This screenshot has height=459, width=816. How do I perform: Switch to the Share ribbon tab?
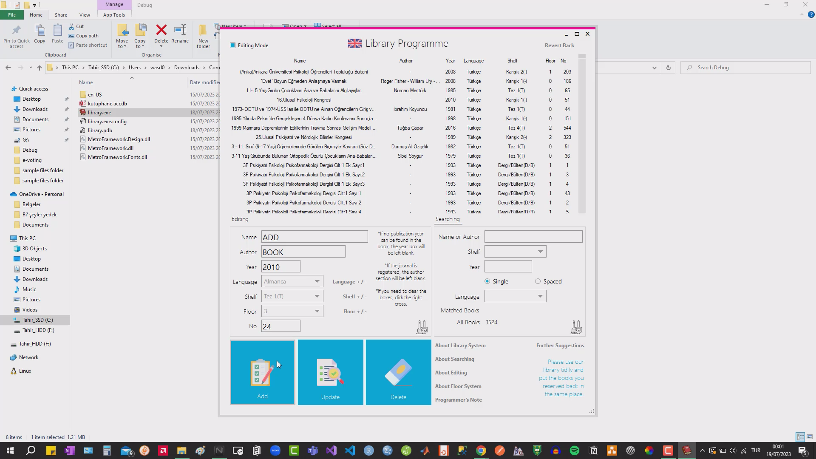click(61, 15)
